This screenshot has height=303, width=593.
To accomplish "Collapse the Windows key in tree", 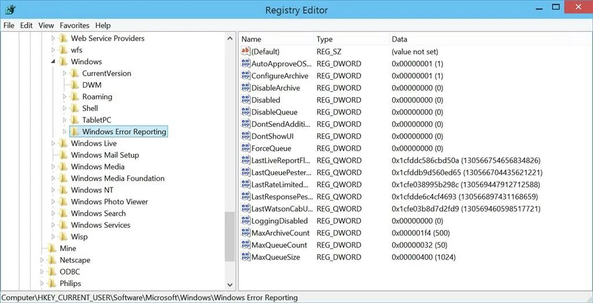I will (53, 61).
